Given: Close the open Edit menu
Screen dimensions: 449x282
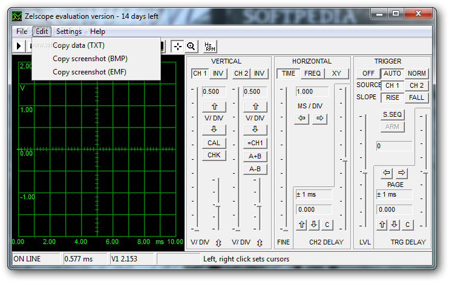Looking at the screenshot, I should click(x=42, y=31).
